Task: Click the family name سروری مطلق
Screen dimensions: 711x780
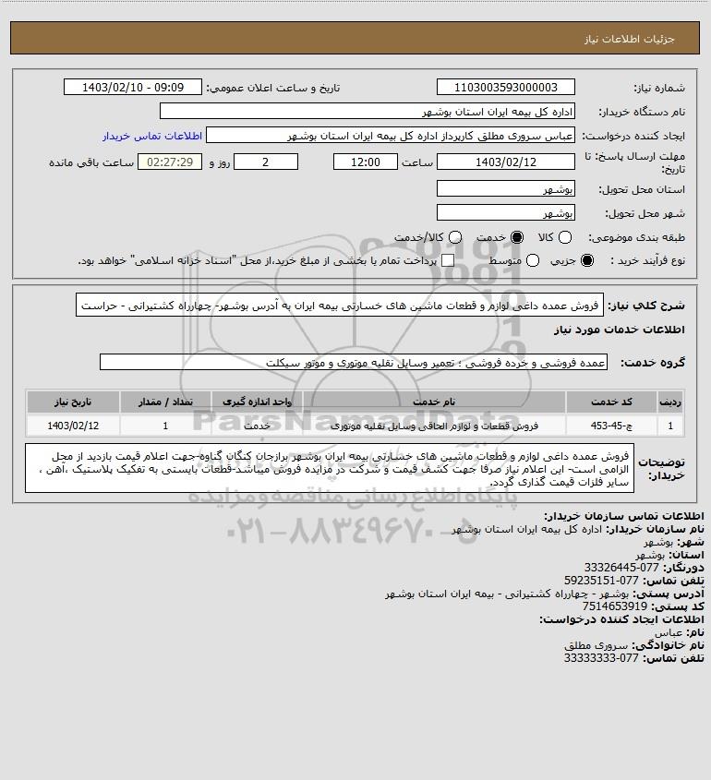Action: pos(597,645)
